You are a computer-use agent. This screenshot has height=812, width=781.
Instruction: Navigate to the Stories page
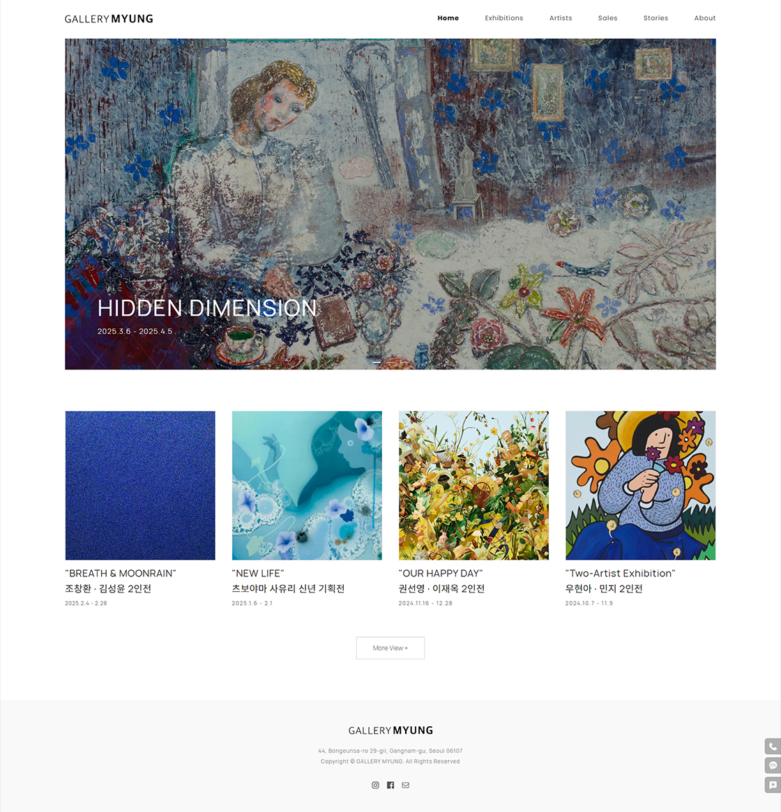655,18
